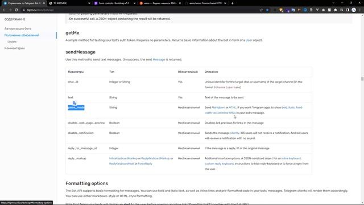Open the Message link under sendMessage
The height and width of the screenshot is (205, 364).
point(159,59)
